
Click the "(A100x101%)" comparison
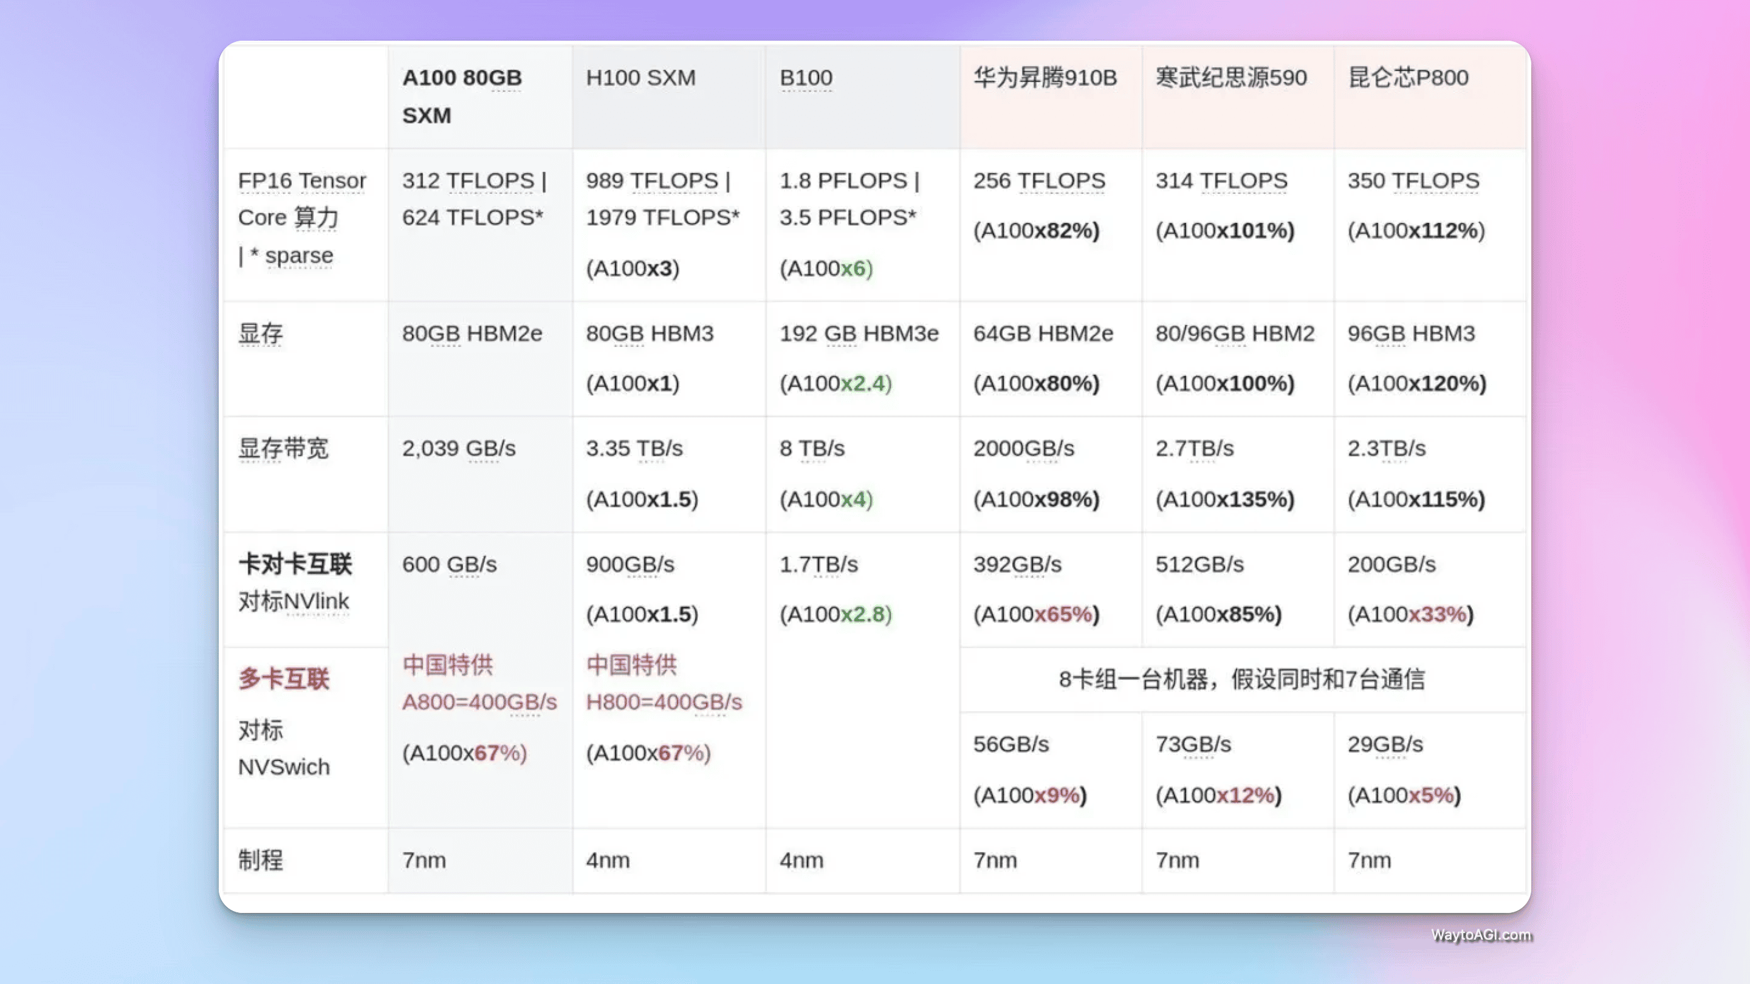[x=1225, y=230]
